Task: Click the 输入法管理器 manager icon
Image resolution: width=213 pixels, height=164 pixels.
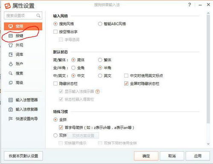Action: (11, 100)
